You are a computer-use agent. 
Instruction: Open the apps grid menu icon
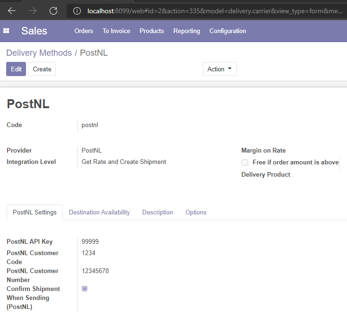(x=6, y=31)
